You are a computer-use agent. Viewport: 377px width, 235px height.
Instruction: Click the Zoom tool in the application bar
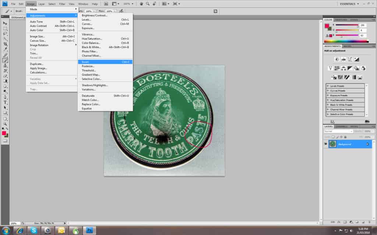148,4
